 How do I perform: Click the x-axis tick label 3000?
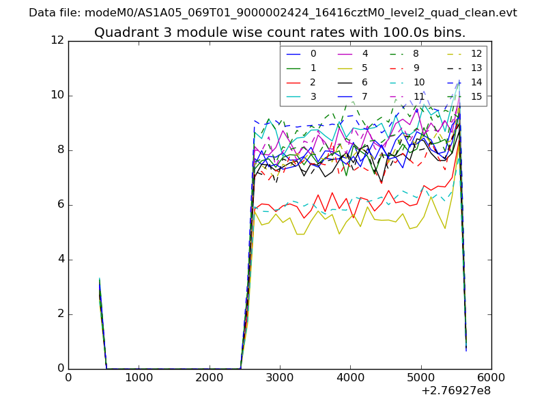coord(280,378)
